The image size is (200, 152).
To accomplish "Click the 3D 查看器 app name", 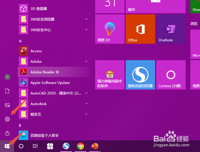I will 39,9.
